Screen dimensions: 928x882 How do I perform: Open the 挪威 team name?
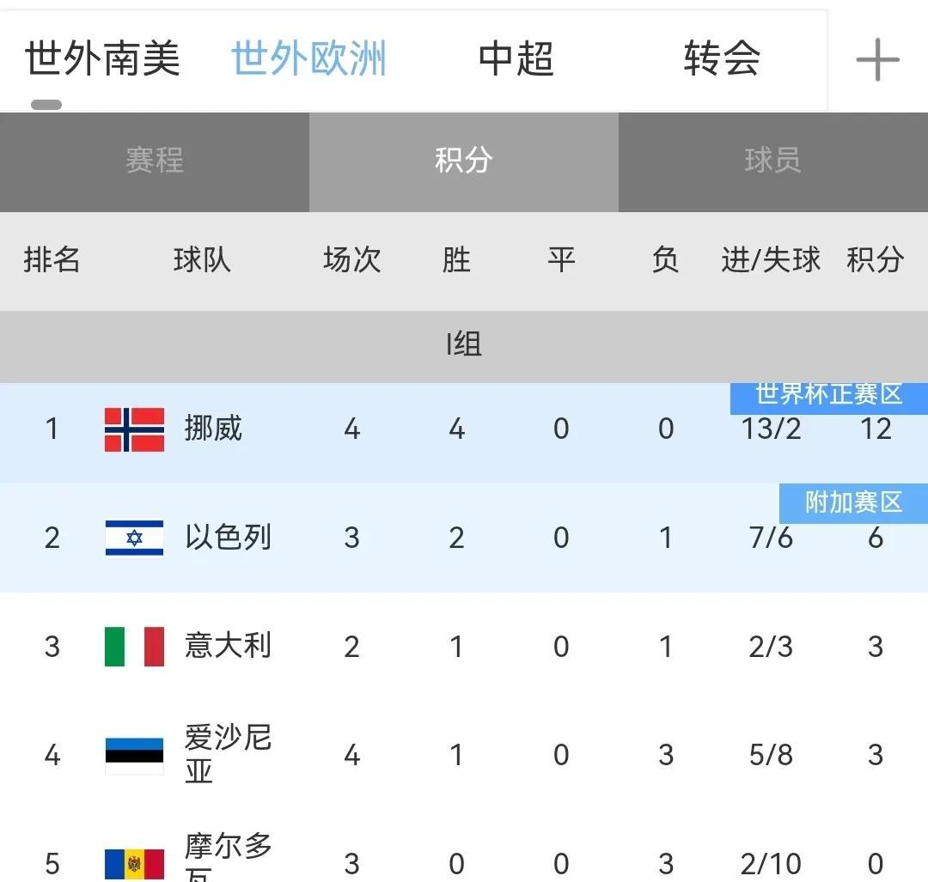pos(213,429)
